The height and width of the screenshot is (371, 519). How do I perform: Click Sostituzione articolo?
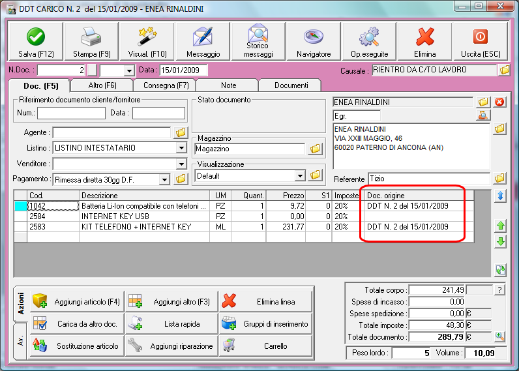click(78, 346)
